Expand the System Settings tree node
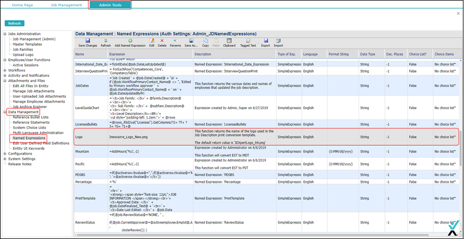This screenshot has width=464, height=239. [x=5, y=159]
